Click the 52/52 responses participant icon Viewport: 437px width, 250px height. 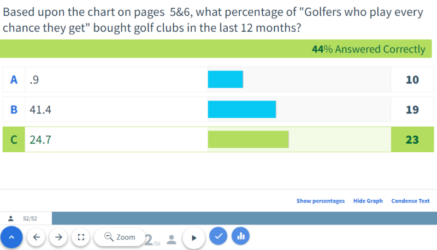click(x=10, y=218)
